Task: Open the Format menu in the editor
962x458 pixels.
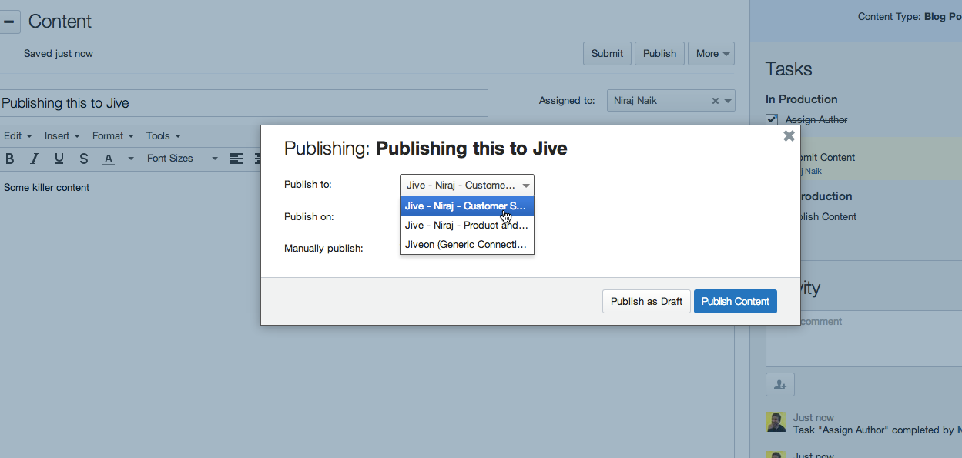Action: click(112, 135)
